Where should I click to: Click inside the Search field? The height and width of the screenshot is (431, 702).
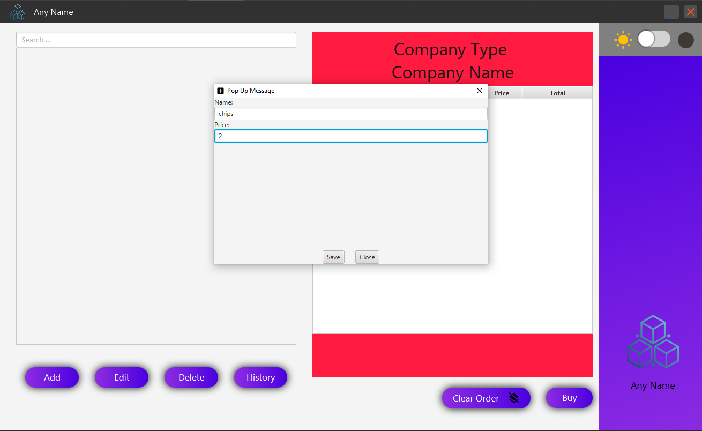coord(155,40)
